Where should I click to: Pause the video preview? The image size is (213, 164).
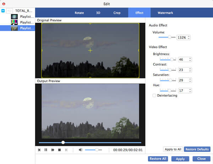tap(46, 150)
